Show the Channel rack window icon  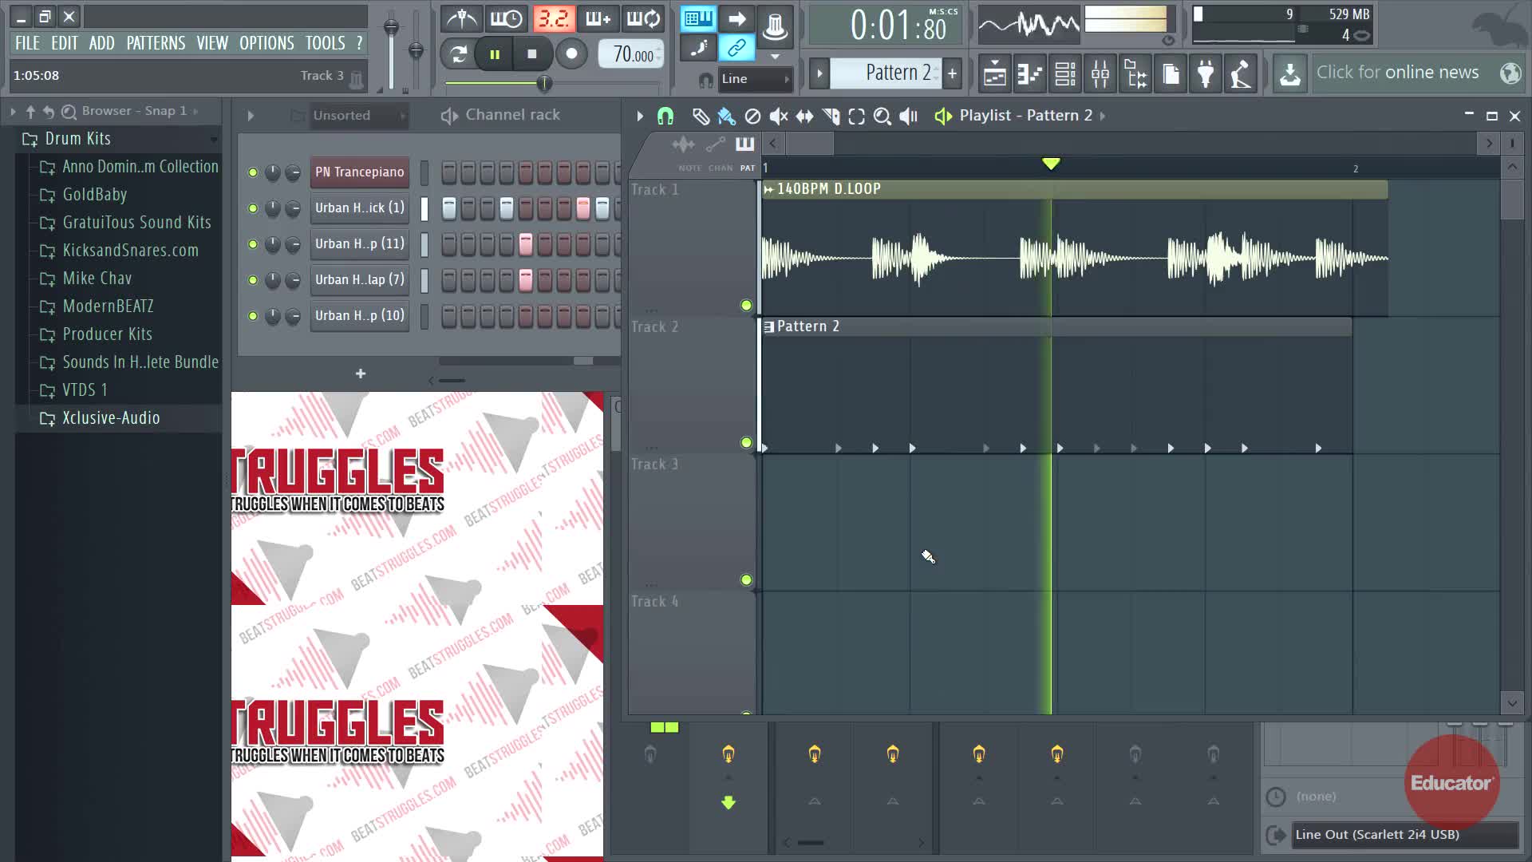1065,74
